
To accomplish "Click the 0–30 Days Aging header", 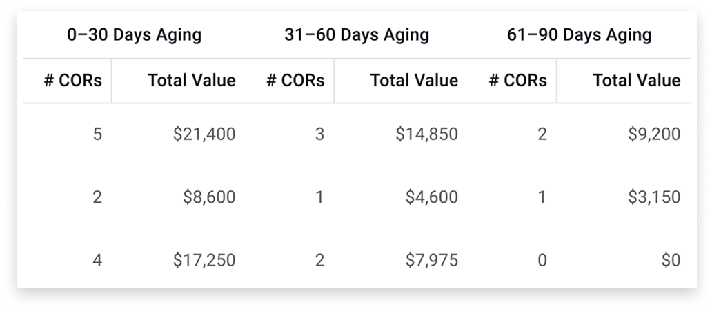I will pyautogui.click(x=135, y=35).
